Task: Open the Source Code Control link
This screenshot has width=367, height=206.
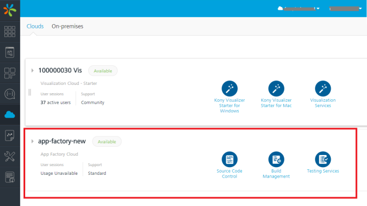Action: [230, 174]
